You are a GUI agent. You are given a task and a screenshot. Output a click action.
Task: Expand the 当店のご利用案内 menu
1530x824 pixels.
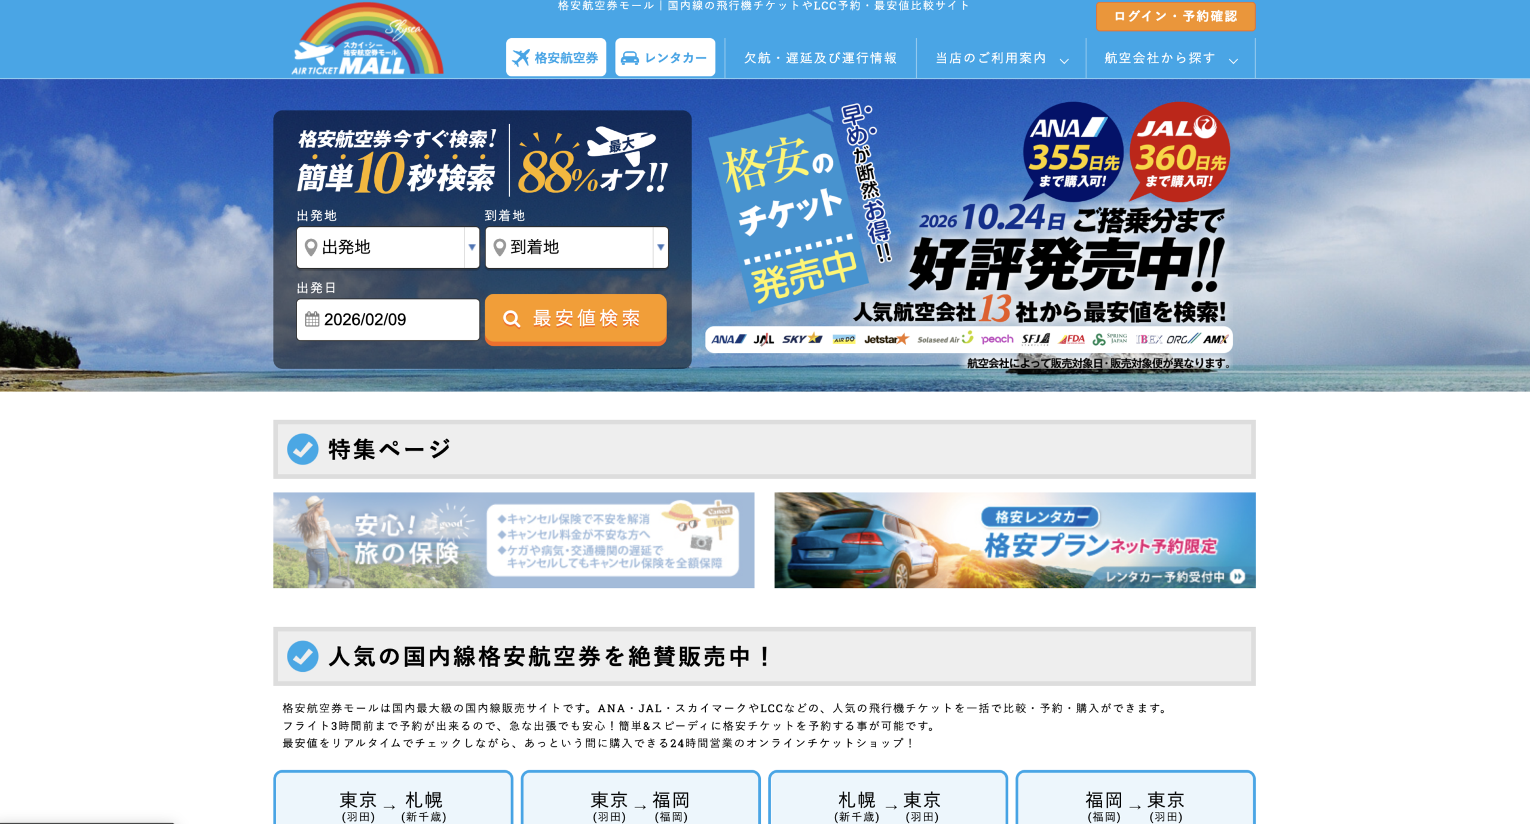pyautogui.click(x=1001, y=59)
